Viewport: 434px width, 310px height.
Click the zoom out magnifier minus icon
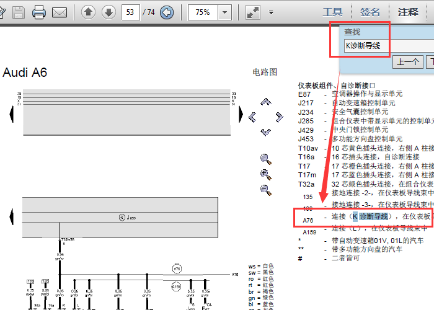click(266, 190)
